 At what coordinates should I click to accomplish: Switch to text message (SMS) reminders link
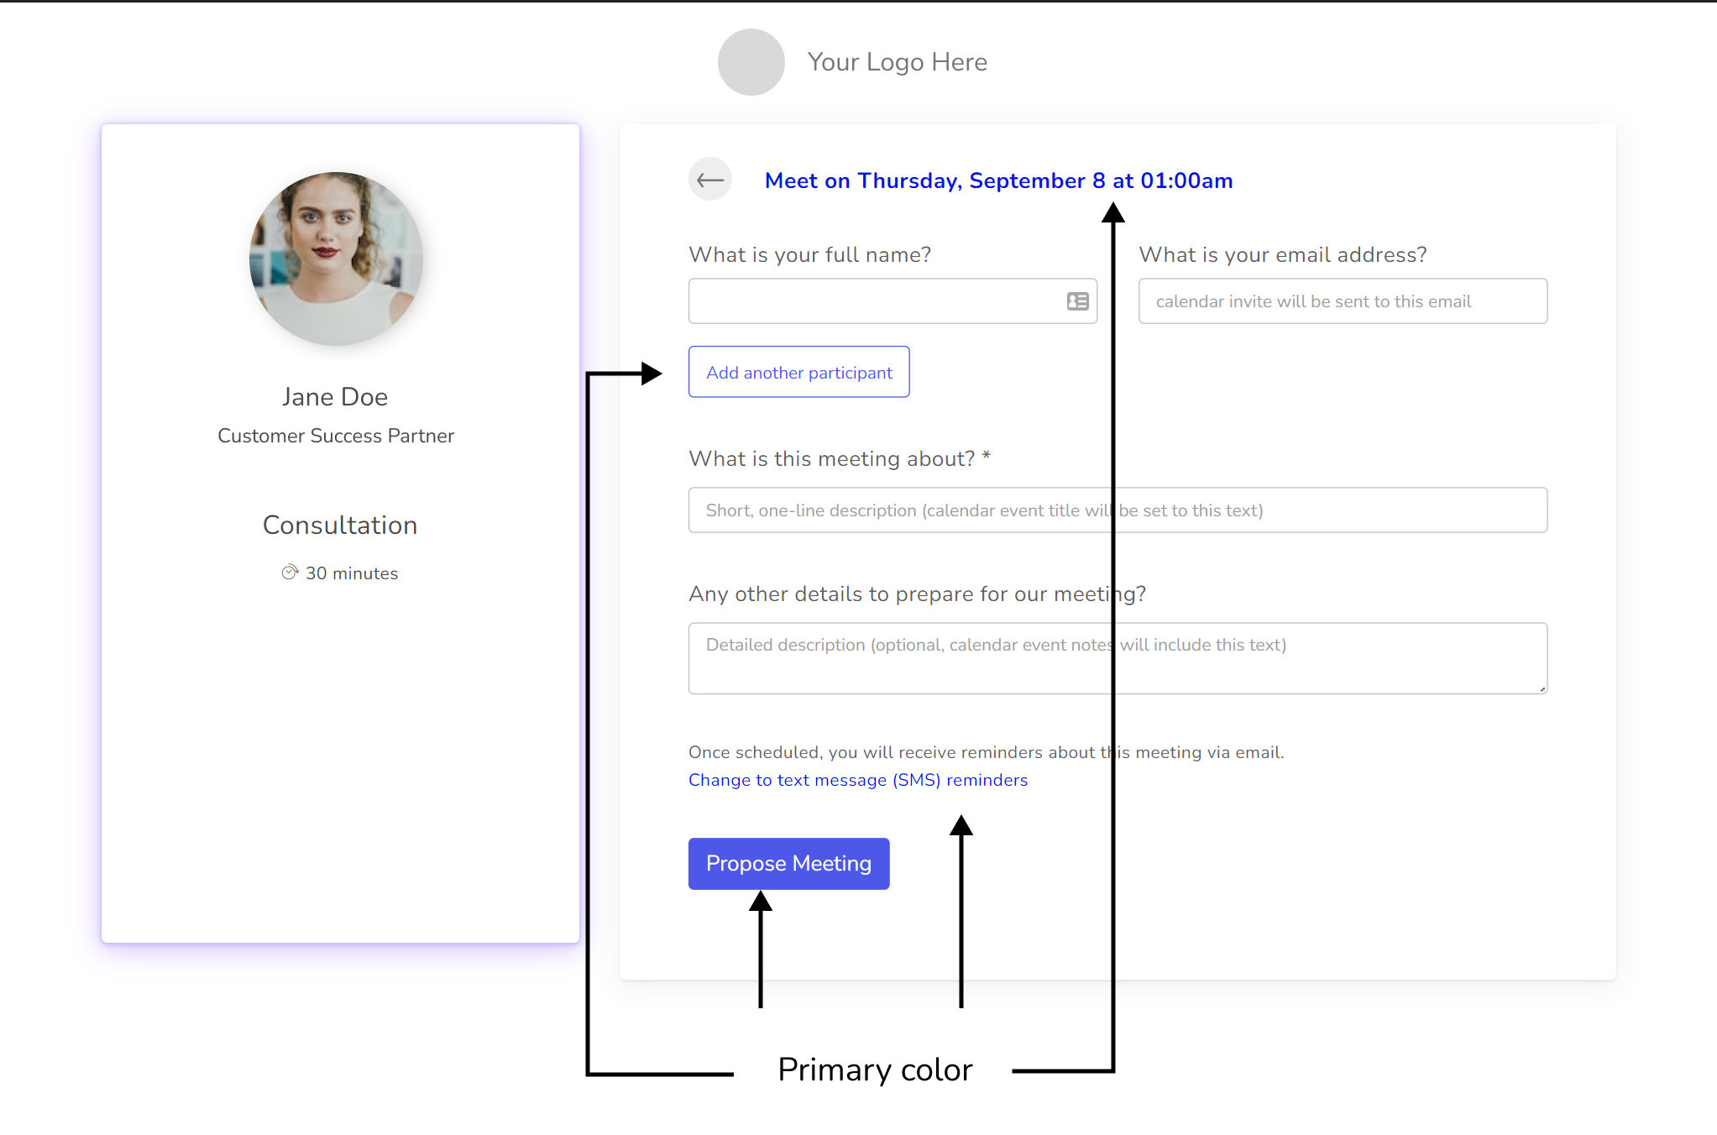857,780
